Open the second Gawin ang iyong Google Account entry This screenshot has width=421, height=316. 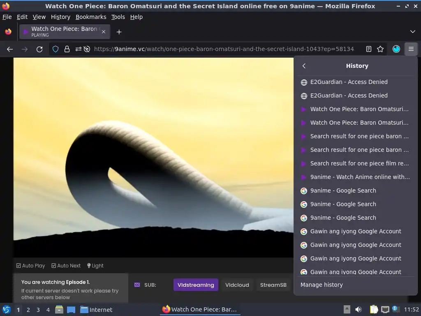coord(356,245)
